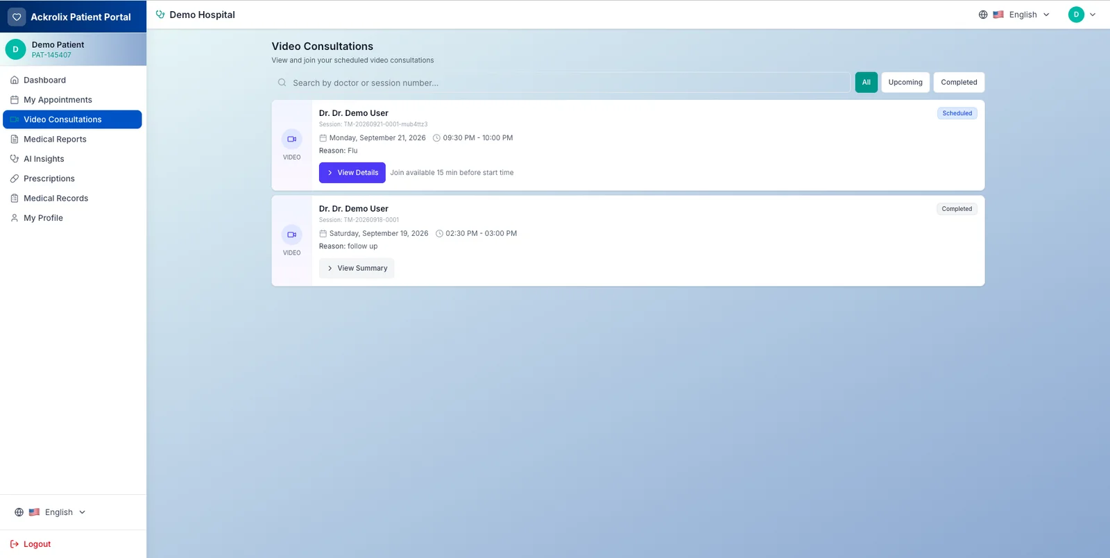Click the heart shield portal logo icon
The image size is (1110, 558).
pyautogui.click(x=17, y=17)
